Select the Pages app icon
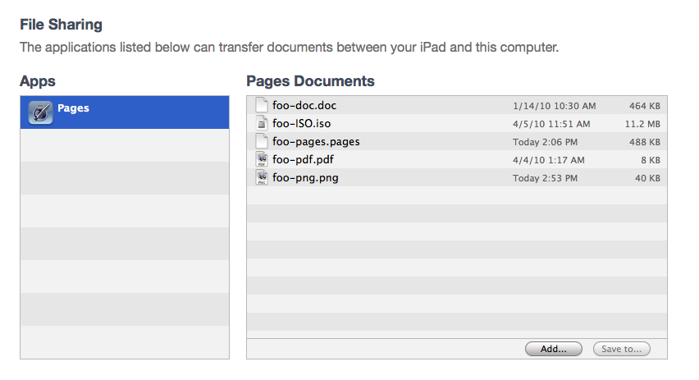Image resolution: width=699 pixels, height=380 pixels. (x=40, y=112)
